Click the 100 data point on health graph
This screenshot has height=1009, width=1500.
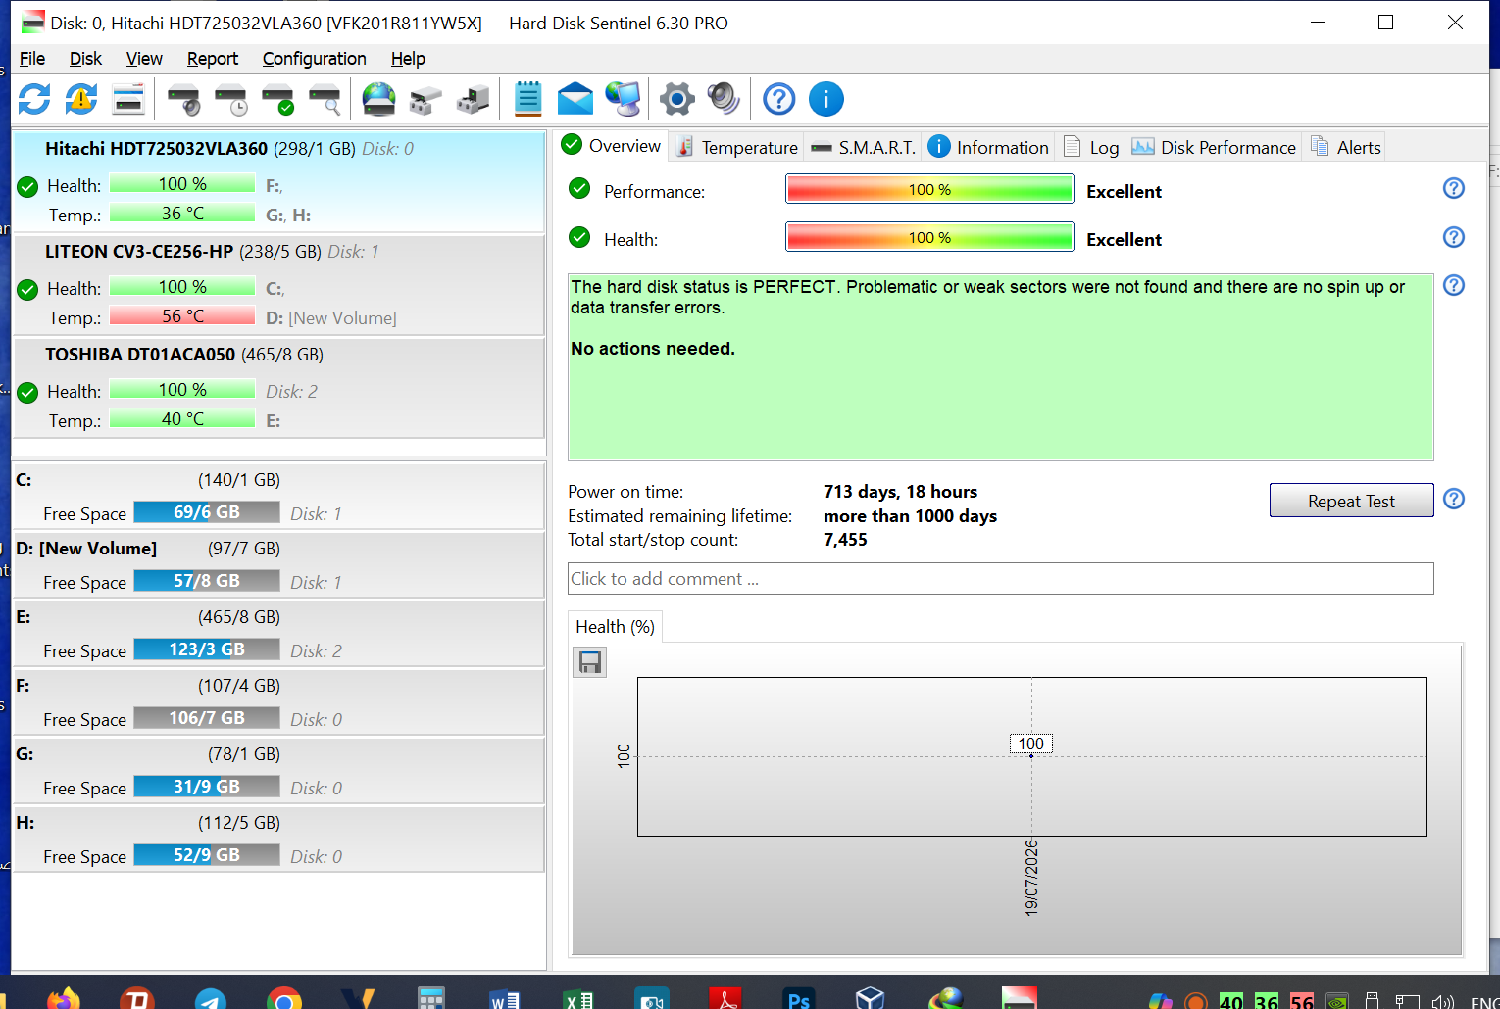click(1031, 755)
